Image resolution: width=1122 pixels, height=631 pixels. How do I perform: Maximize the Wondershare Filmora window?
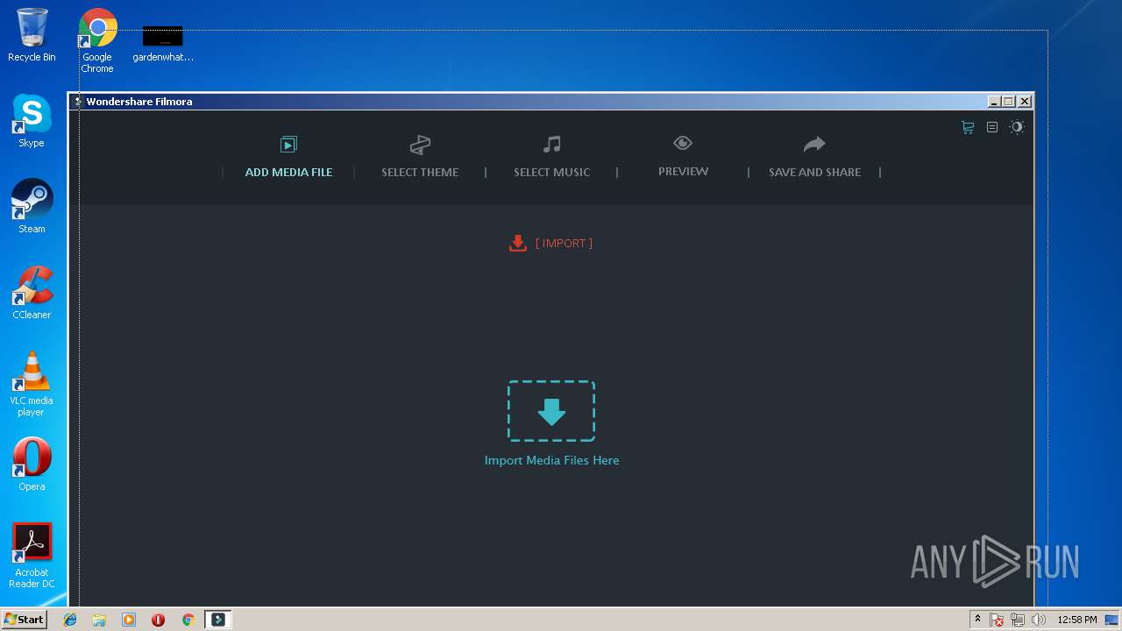coord(1008,102)
